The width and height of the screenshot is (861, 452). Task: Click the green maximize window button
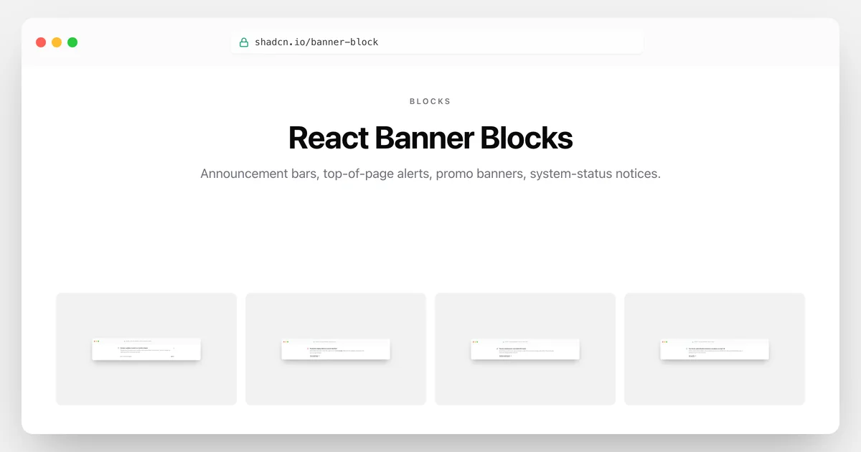[72, 42]
